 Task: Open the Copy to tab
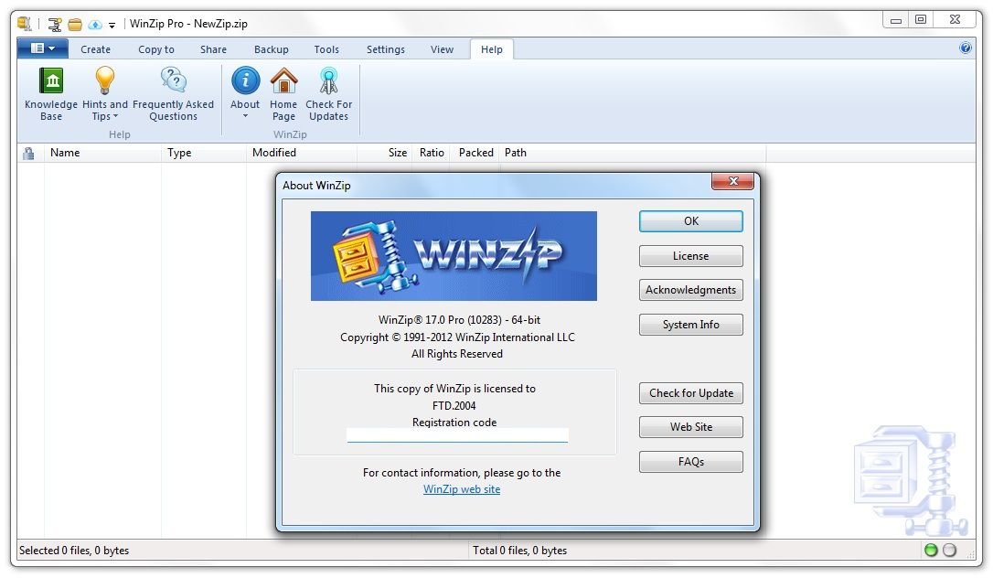click(155, 49)
